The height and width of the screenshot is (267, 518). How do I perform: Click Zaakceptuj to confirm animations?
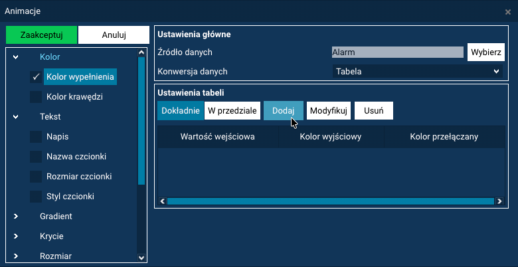41,35
